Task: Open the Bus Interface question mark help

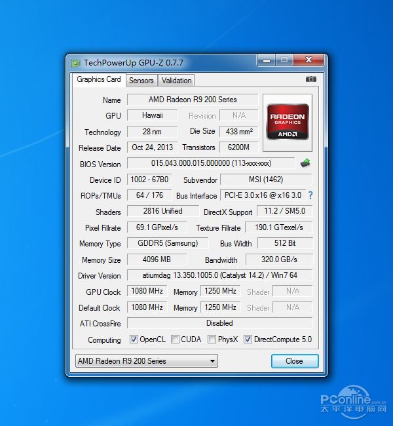Action: [310, 195]
